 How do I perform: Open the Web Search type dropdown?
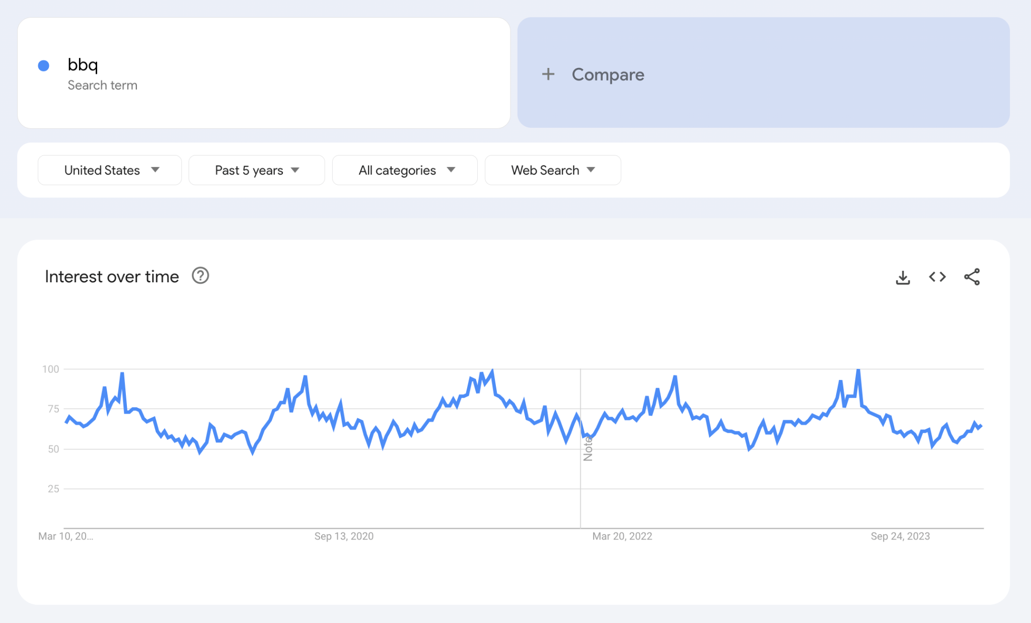click(552, 170)
